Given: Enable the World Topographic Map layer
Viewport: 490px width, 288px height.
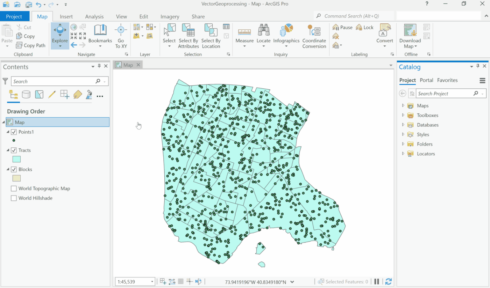Looking at the screenshot, I should click(x=14, y=188).
